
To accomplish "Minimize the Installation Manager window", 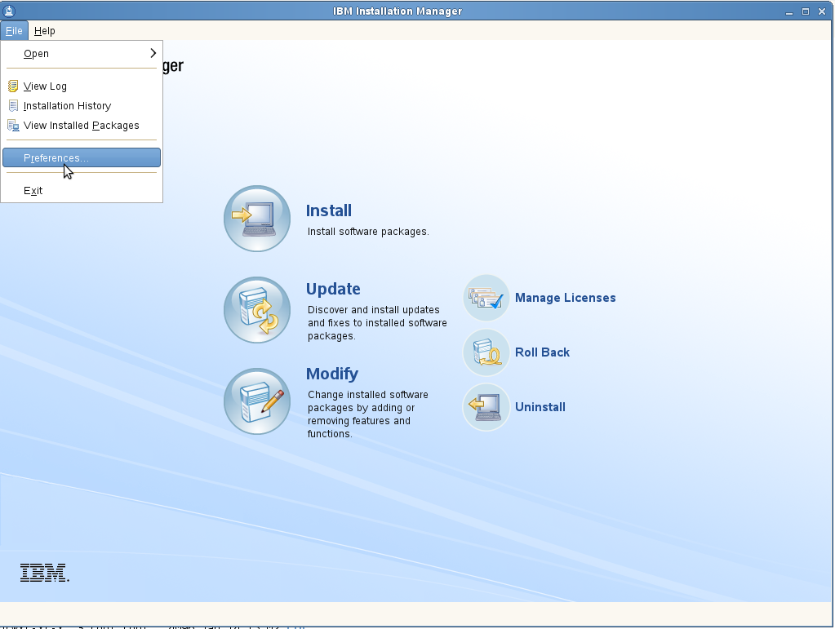I will (789, 11).
